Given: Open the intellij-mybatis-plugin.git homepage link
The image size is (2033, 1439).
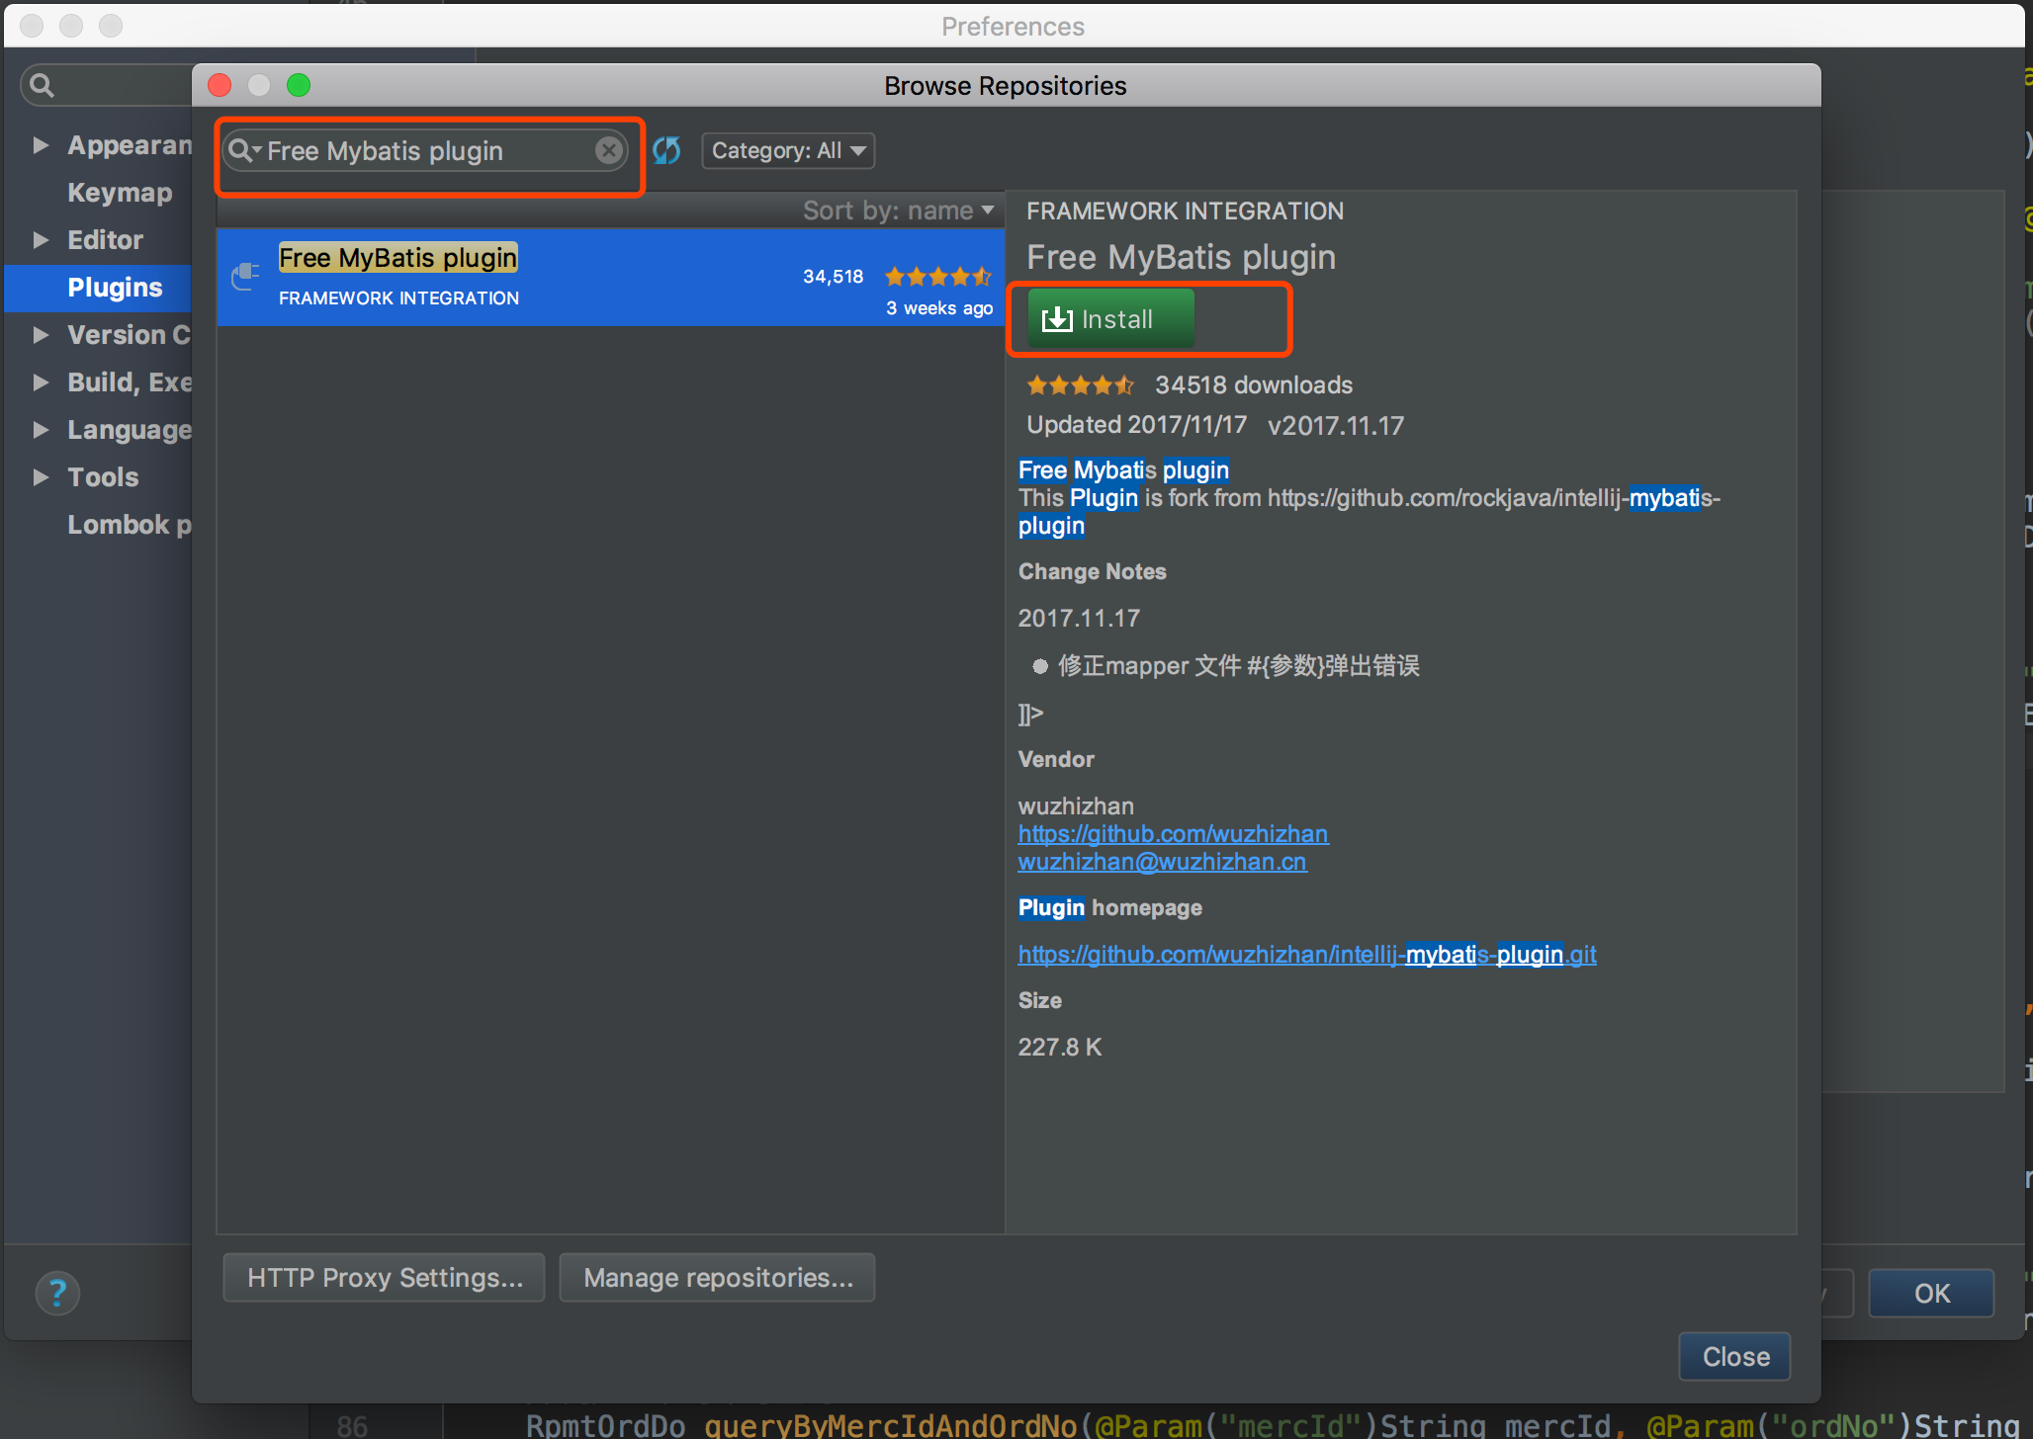Looking at the screenshot, I should pos(1307,955).
